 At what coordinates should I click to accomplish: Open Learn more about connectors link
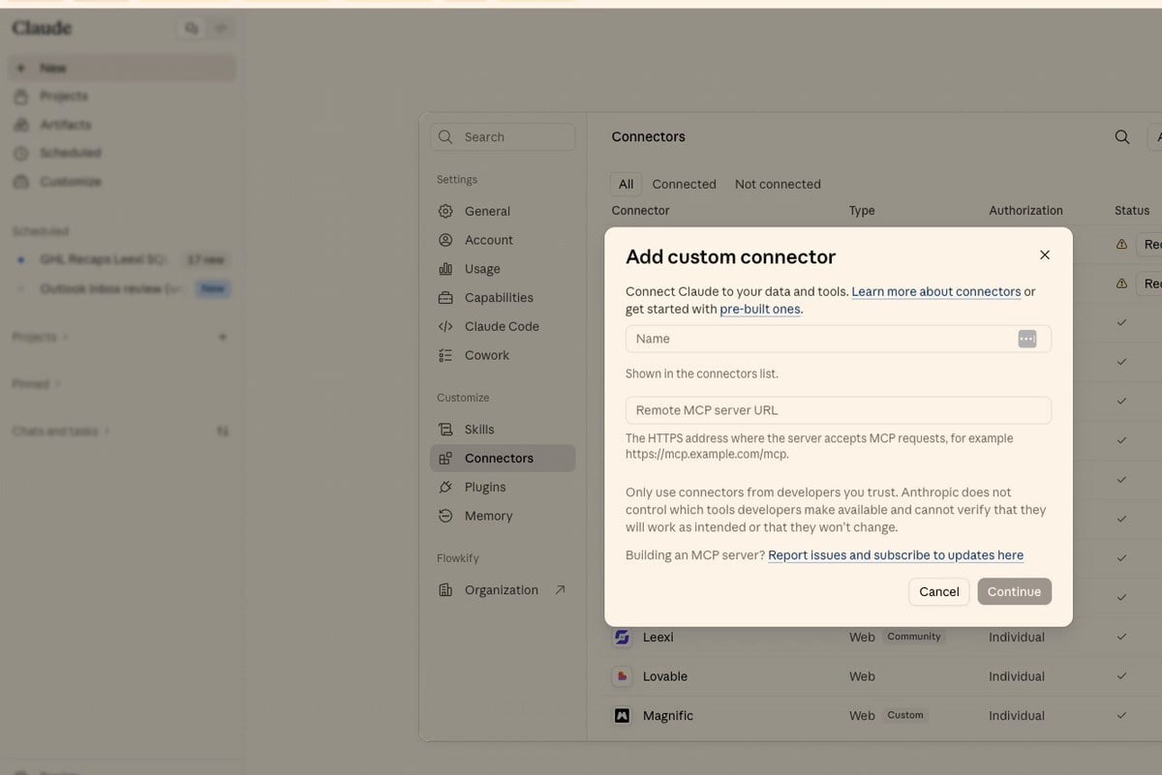(x=935, y=291)
